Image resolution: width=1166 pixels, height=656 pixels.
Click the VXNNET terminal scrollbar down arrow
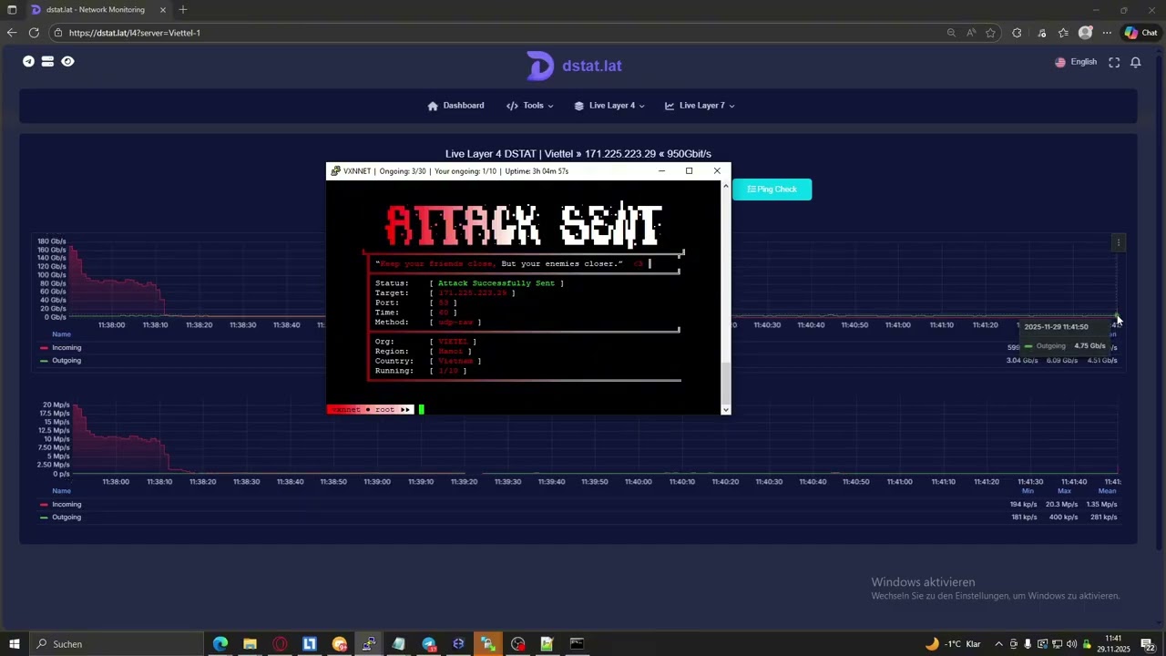726,410
